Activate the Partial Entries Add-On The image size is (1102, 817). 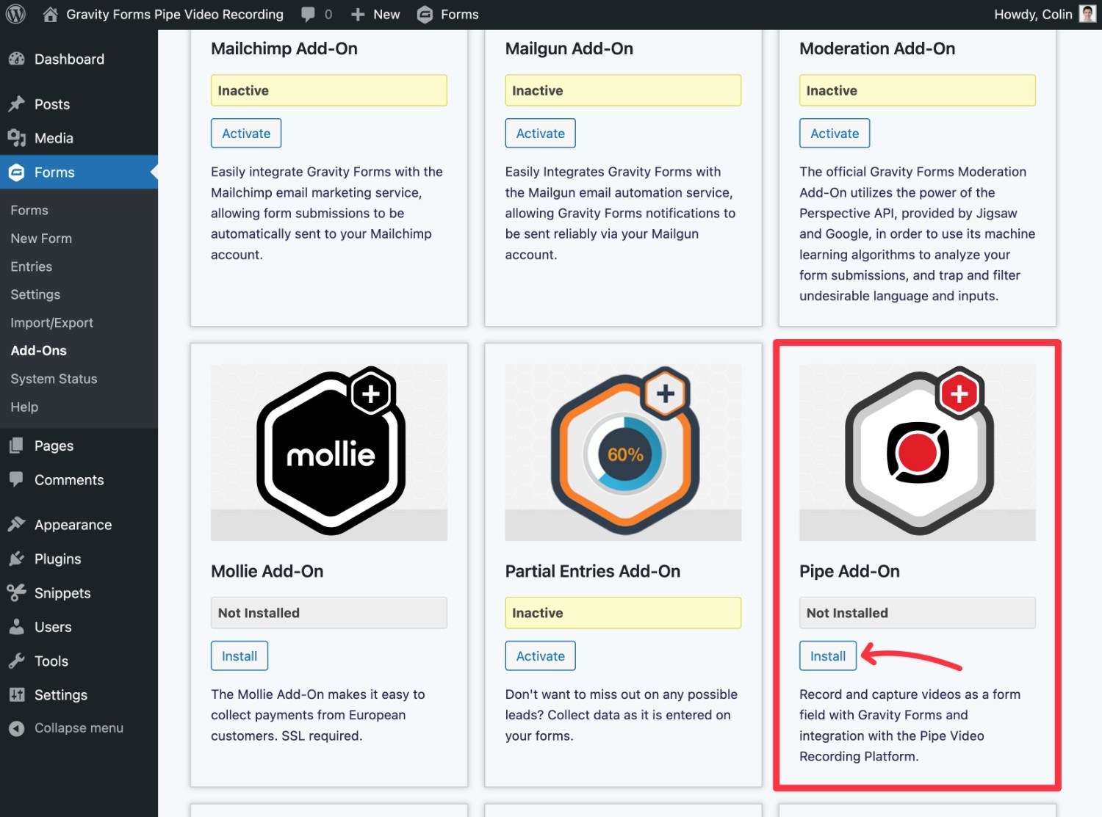point(541,656)
